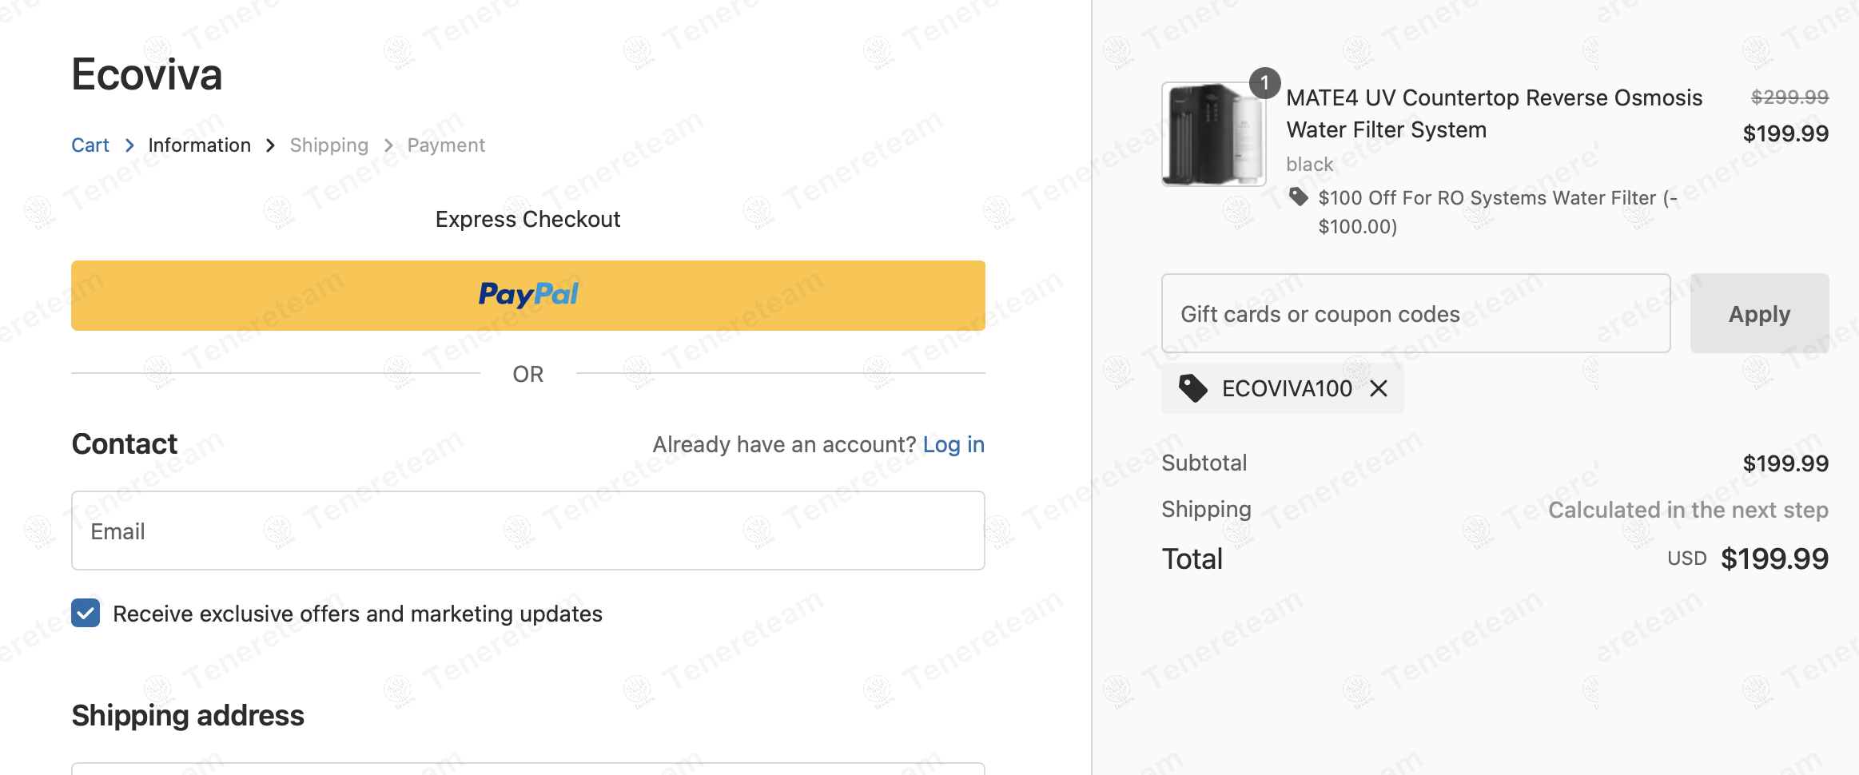Click the chevron arrow after Cart breadcrumb
Image resolution: width=1859 pixels, height=775 pixels.
coord(129,145)
